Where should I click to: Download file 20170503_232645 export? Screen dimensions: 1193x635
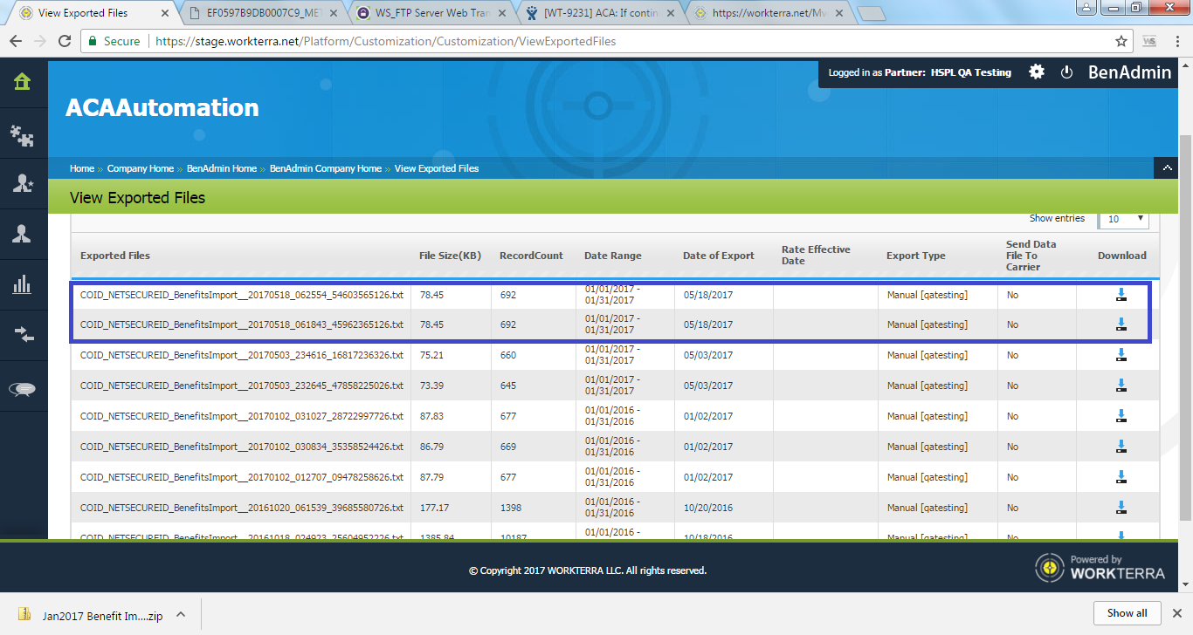[1121, 386]
